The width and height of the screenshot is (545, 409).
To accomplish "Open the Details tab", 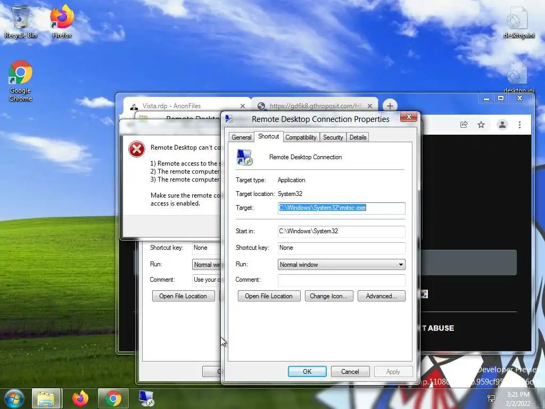I will pyautogui.click(x=358, y=137).
